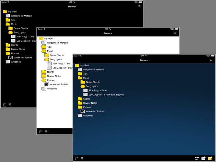Tap Wi-Fi icon in black back window
Screen dimensions: 216x162
pos(10,105)
